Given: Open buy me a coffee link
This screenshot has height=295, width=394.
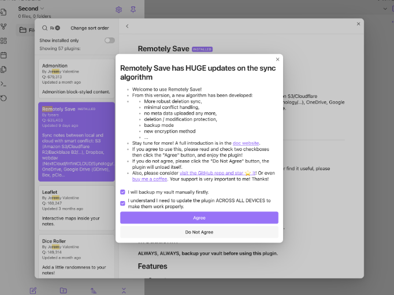Looking at the screenshot, I should click(x=150, y=179).
